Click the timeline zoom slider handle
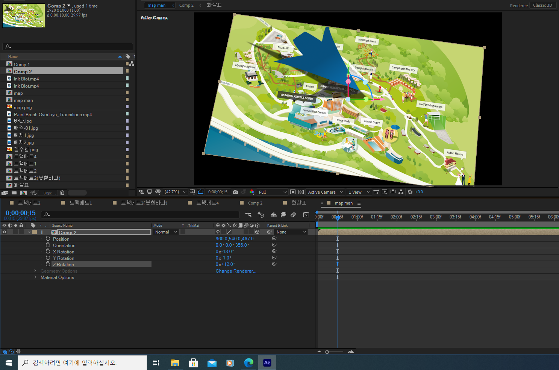 (327, 352)
